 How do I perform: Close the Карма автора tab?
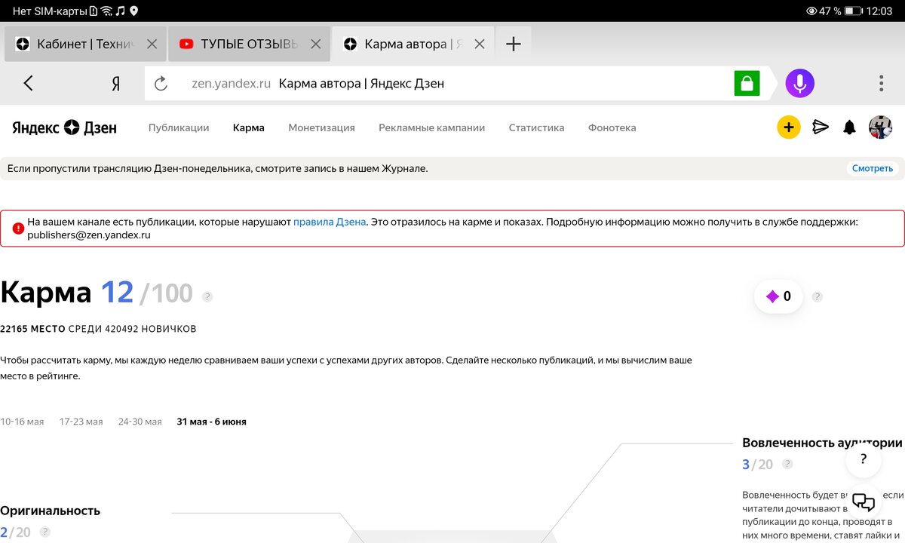coord(479,44)
